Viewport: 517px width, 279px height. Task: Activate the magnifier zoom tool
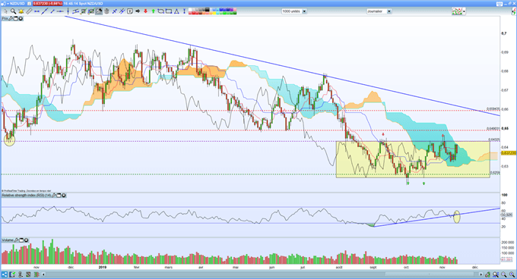tap(13, 11)
